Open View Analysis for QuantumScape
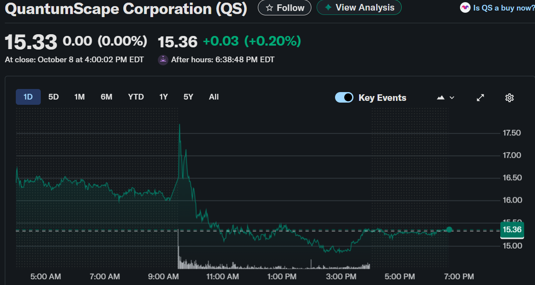Viewport: 535px width, 285px height. click(x=359, y=7)
